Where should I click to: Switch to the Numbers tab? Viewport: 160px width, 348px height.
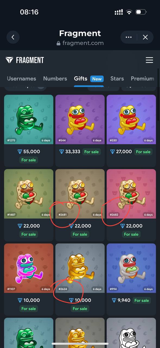[55, 79]
